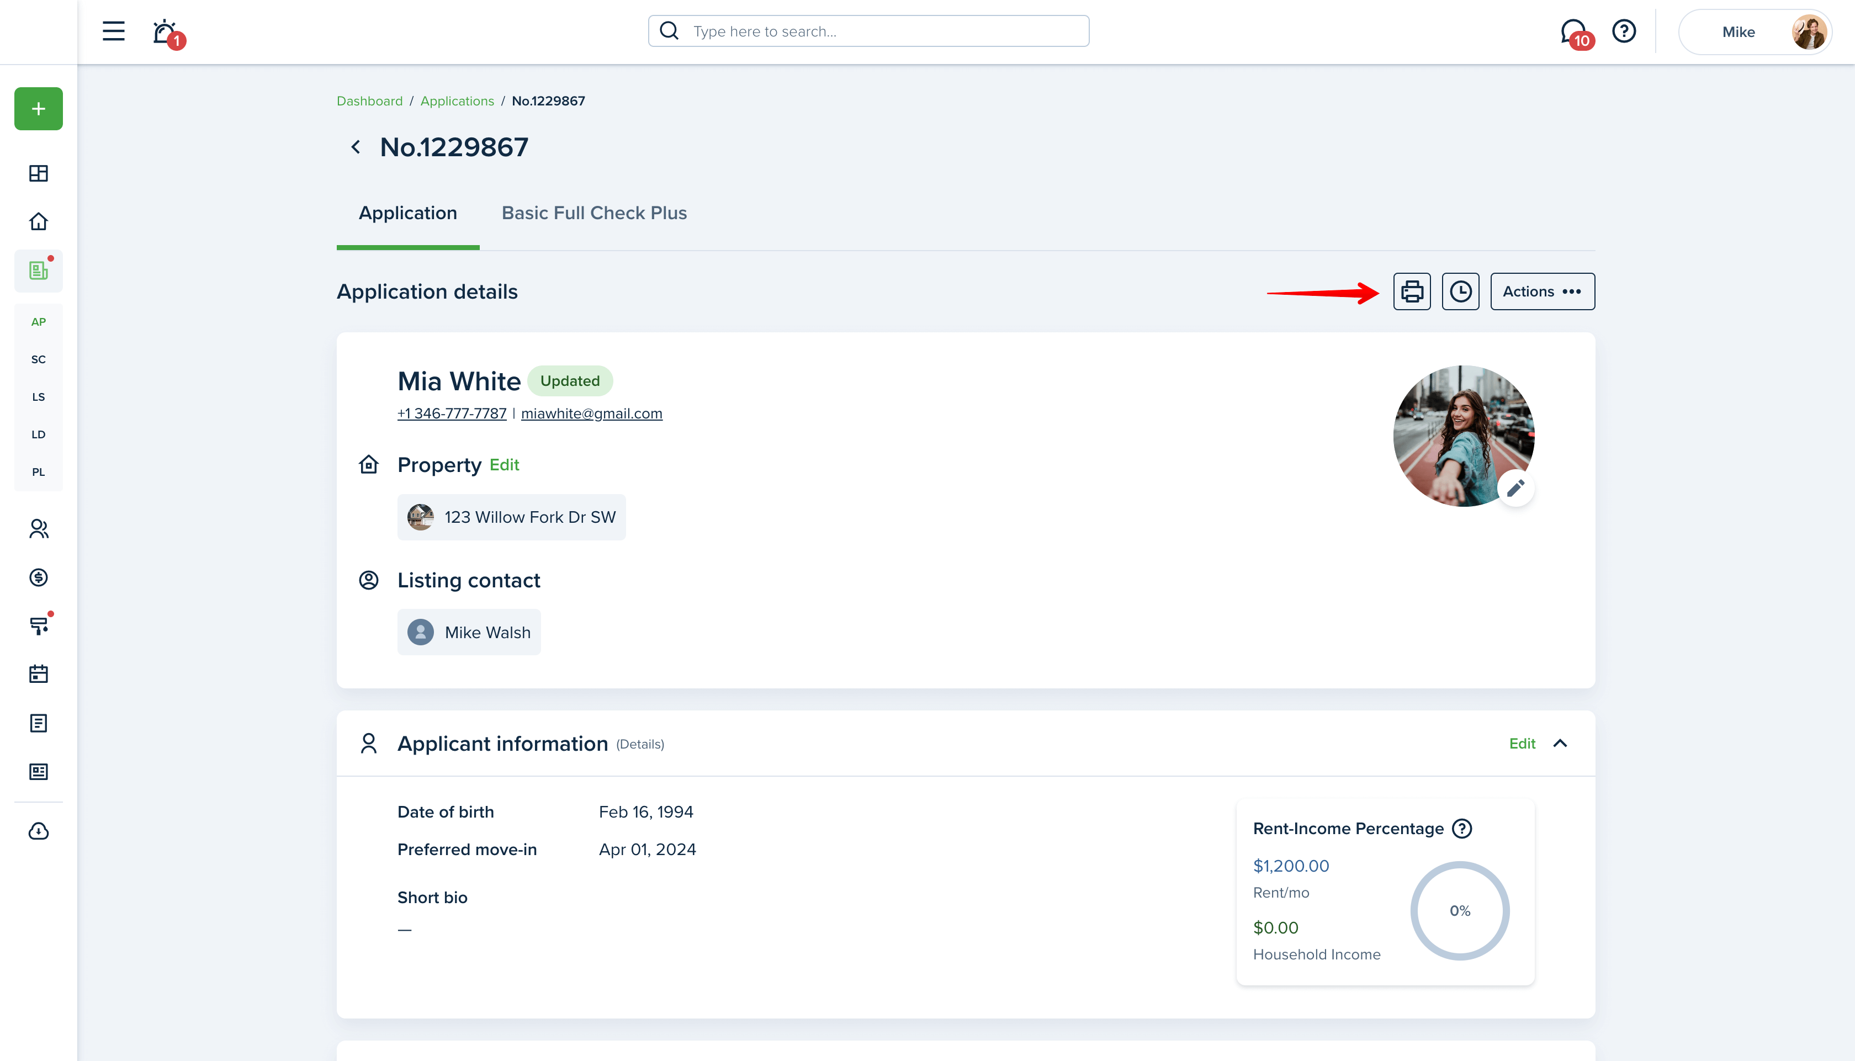Viewport: 1855px width, 1061px height.
Task: Edit the Property
Action: [504, 465]
